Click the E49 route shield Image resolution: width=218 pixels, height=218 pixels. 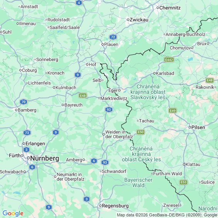coord(173,111)
